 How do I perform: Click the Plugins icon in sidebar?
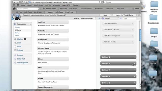(x=15, y=39)
